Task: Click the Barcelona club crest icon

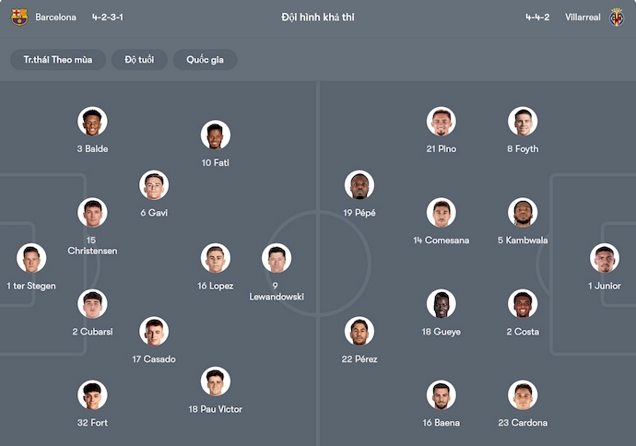Action: pyautogui.click(x=19, y=17)
